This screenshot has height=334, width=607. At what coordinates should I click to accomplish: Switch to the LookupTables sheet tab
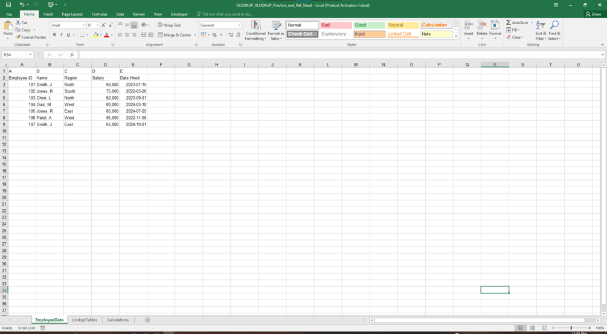point(85,320)
